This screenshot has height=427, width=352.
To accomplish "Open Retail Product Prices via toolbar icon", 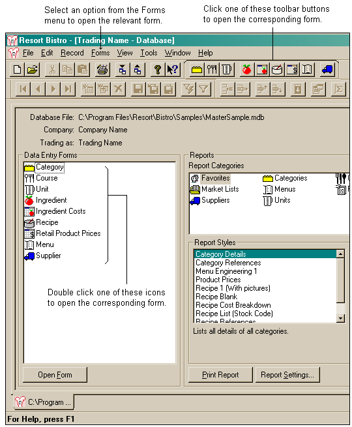I will click(x=292, y=70).
